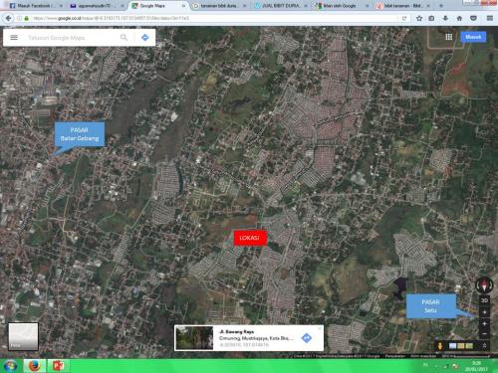Open directions with the blue diamond icon
Screen dimensions: 498x373
pos(145,38)
